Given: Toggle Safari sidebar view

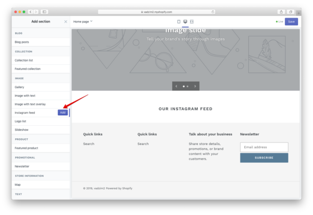Looking at the screenshot, I should tap(44, 11).
